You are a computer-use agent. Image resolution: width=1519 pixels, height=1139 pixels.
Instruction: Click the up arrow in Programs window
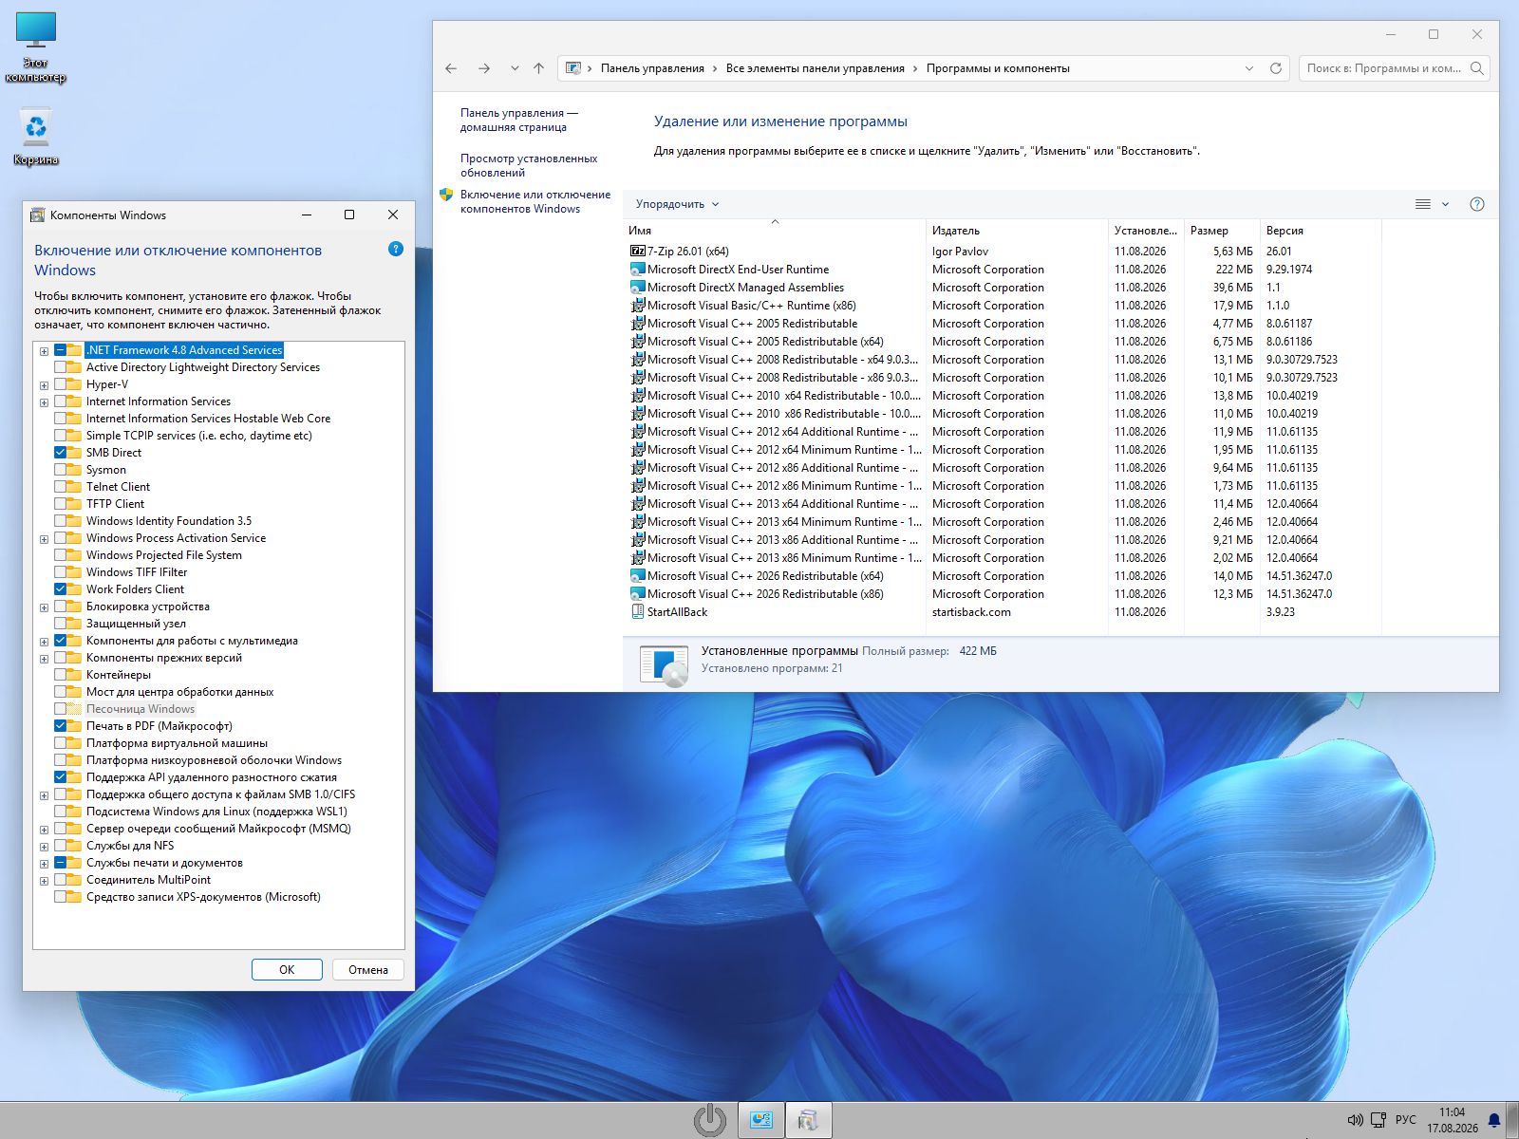click(538, 68)
